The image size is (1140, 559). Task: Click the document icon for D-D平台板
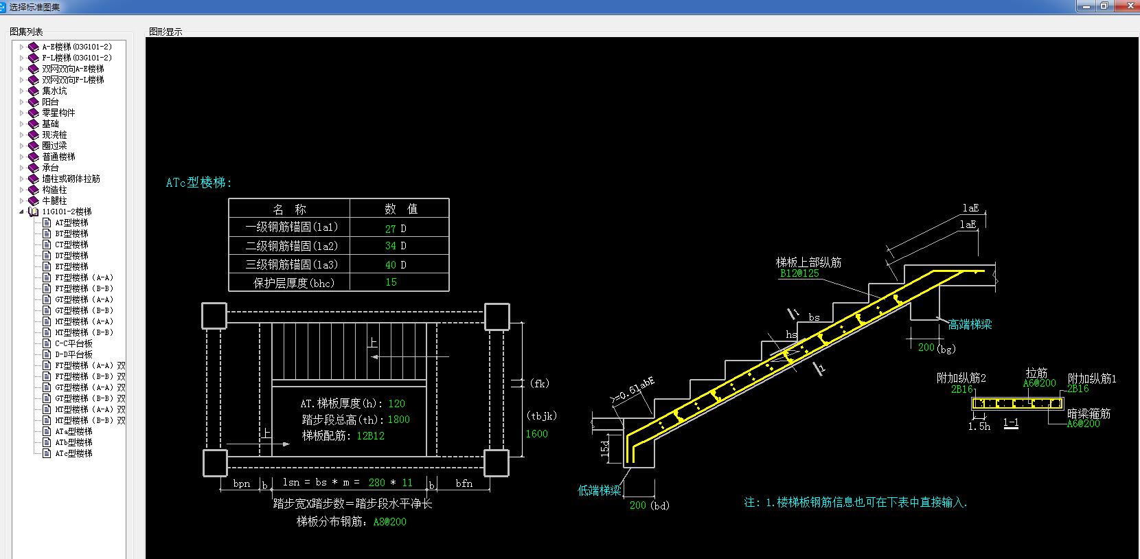(x=47, y=354)
